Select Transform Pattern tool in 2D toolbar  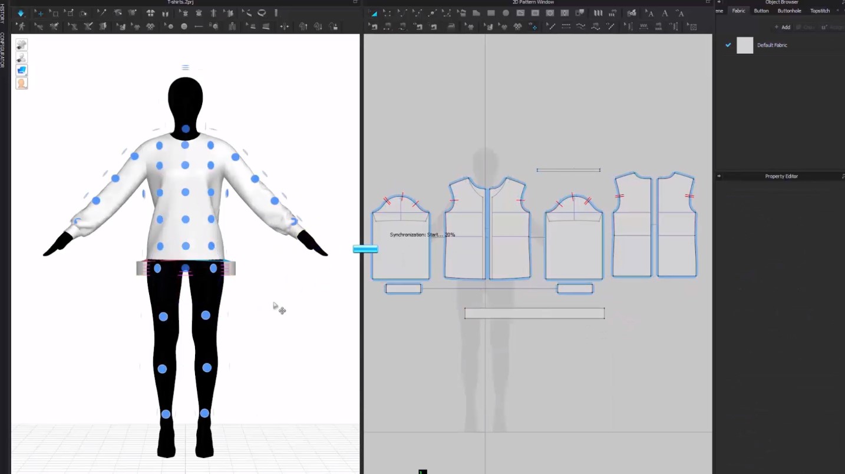click(373, 13)
